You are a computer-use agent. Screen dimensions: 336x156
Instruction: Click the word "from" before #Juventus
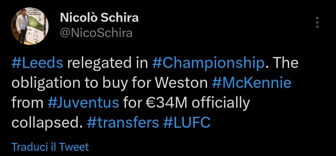tap(27, 103)
